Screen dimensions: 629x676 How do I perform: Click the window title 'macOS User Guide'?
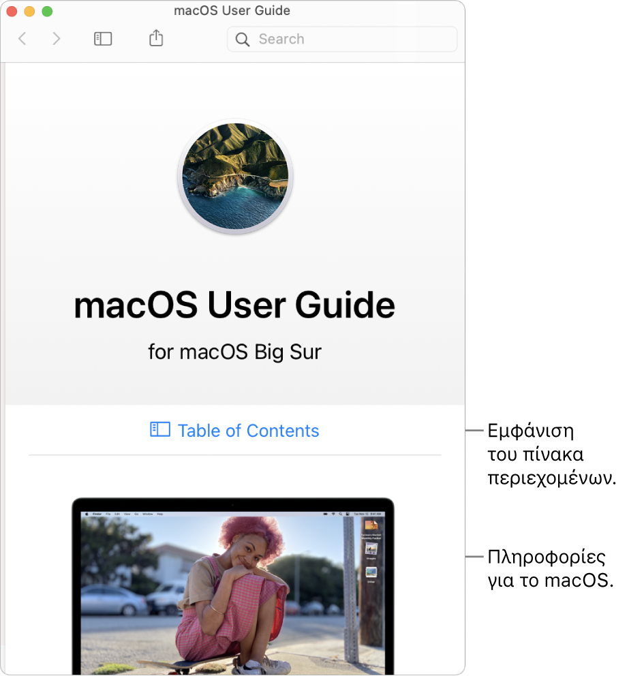click(x=232, y=10)
